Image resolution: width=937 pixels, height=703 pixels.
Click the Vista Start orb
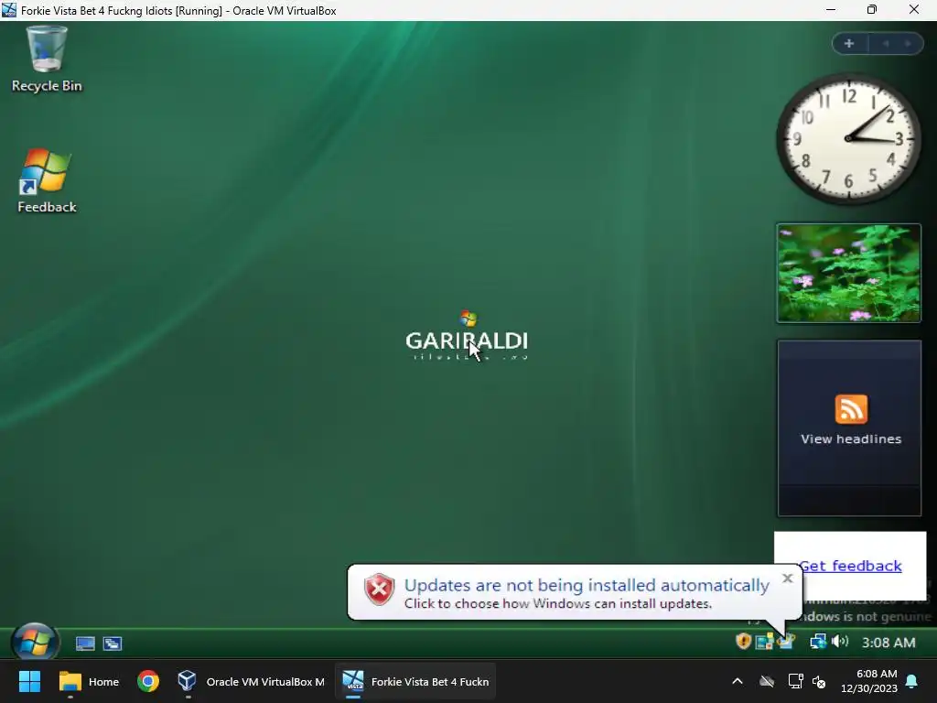click(35, 642)
